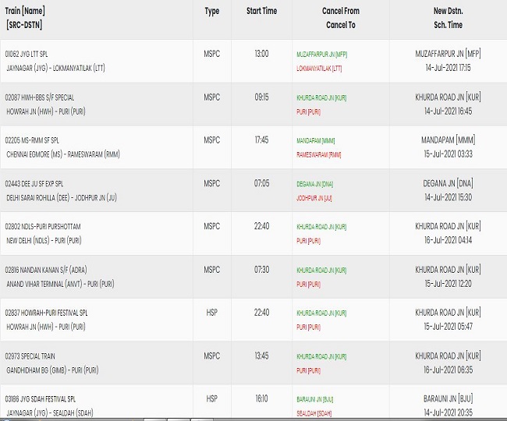This screenshot has height=421, width=507.
Task: Open the 02973 SPECIAL TRAIN row
Action: click(30, 356)
